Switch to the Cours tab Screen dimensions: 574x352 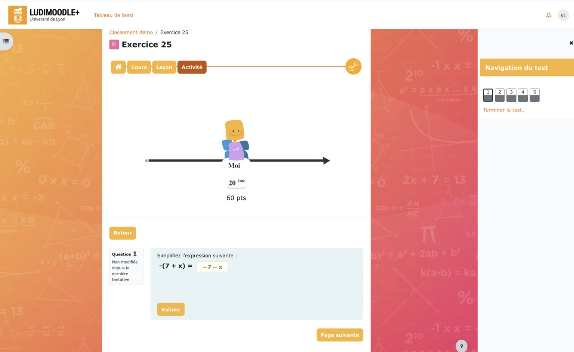139,67
